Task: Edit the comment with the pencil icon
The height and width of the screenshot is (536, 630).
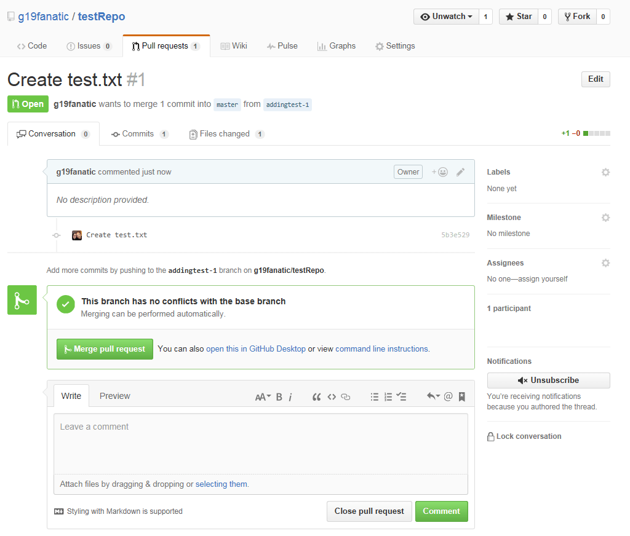Action: pos(460,172)
